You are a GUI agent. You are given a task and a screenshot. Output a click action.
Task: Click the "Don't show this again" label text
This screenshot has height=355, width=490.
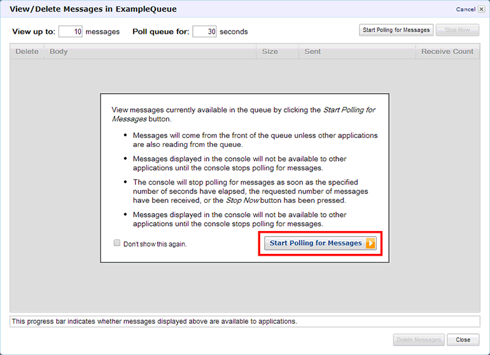point(155,244)
